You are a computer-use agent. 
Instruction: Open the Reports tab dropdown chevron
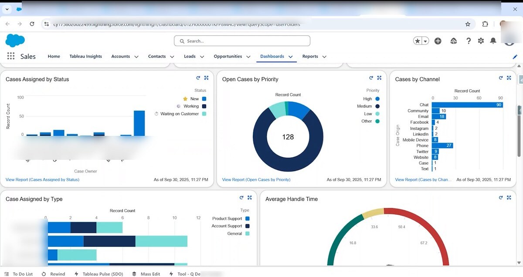[324, 57]
